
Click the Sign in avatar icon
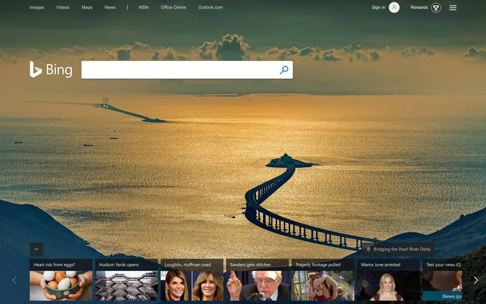394,8
